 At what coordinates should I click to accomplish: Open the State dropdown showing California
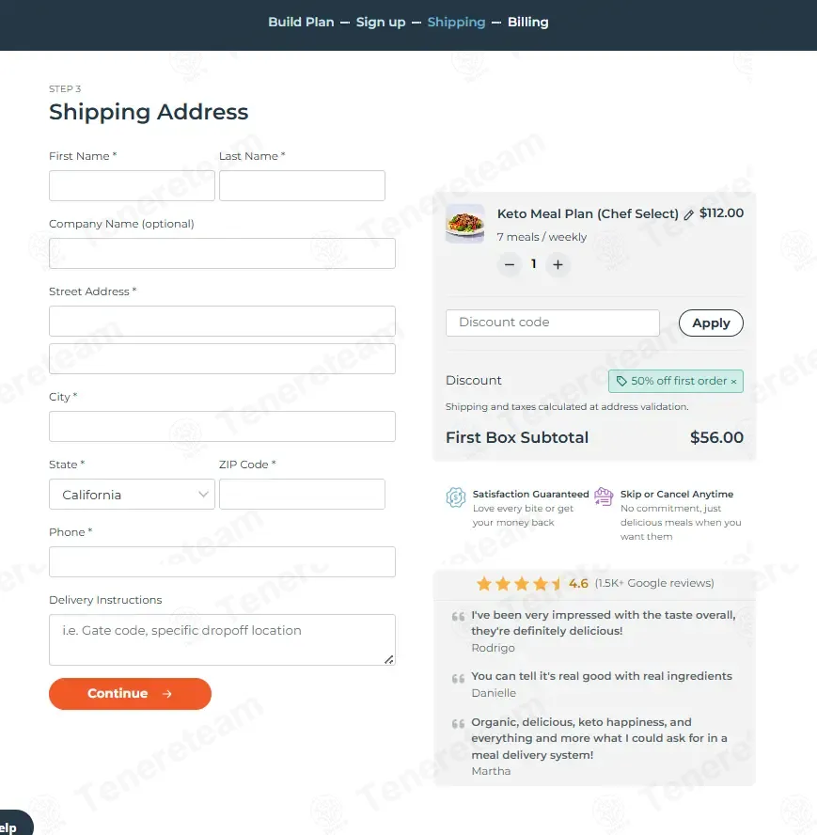(x=132, y=495)
